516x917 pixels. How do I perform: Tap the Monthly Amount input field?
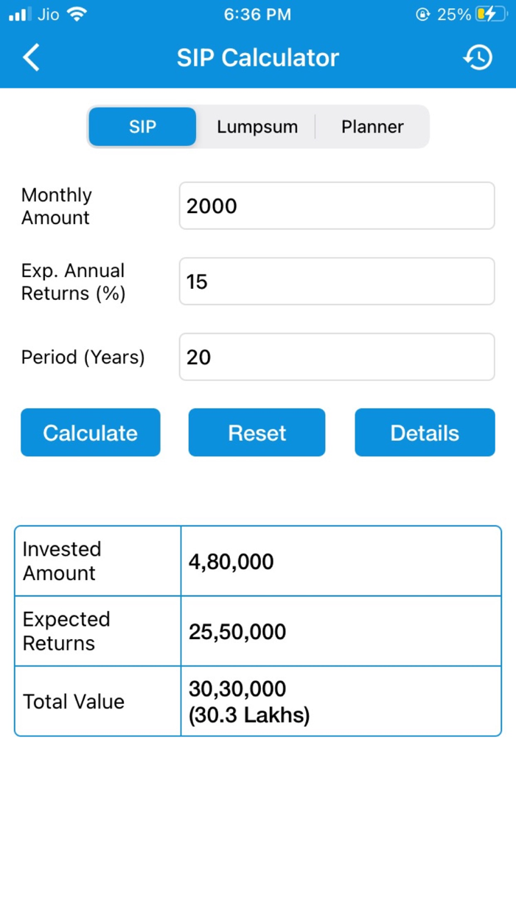[336, 206]
